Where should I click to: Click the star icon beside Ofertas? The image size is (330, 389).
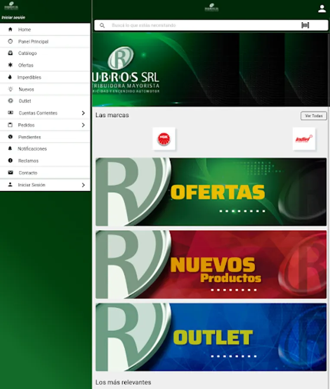tap(10, 65)
